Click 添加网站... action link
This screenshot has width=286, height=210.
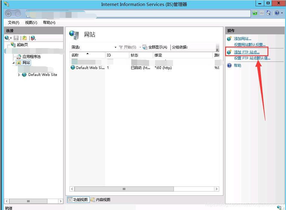[x=242, y=39]
